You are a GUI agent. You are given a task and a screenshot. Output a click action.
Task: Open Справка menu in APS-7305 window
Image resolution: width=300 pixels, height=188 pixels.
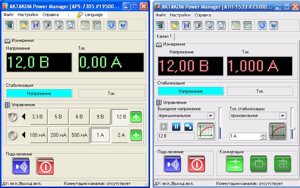point(51,15)
